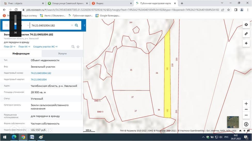The image size is (252, 141).
Task: Expand more zoom options (three dots)
Action: click(x=246, y=109)
